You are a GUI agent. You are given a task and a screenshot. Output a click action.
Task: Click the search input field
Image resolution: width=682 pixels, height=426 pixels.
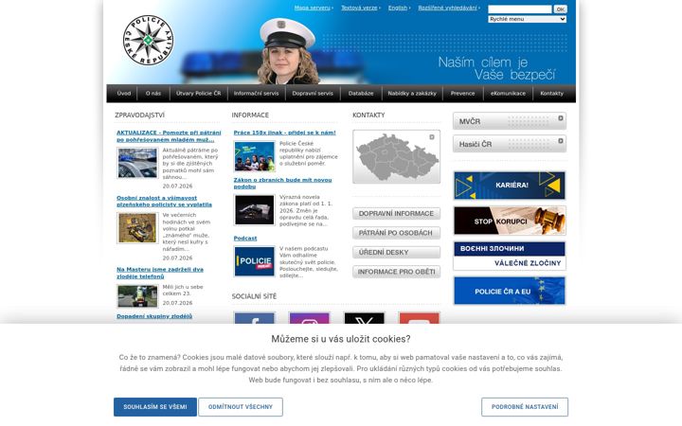520,9
